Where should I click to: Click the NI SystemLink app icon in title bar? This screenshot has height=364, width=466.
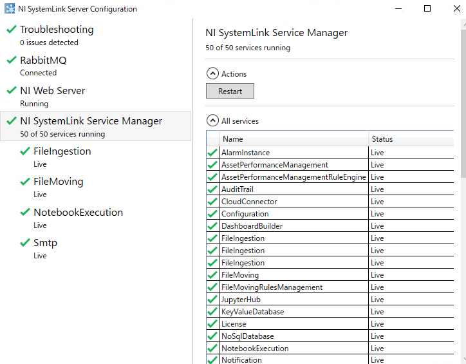point(10,8)
